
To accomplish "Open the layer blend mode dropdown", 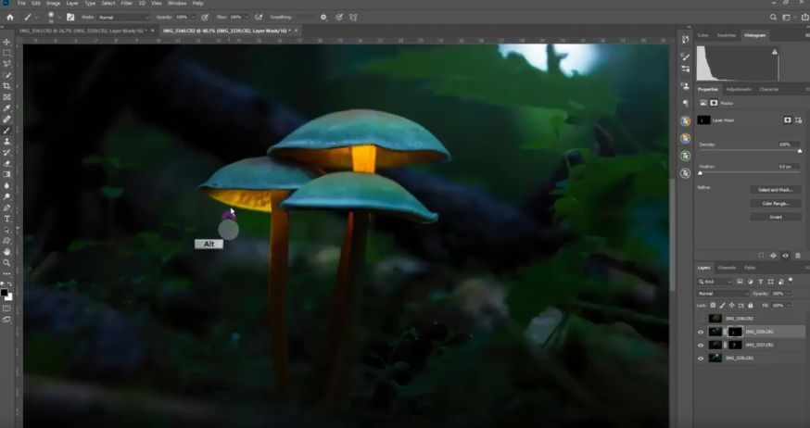I will [722, 294].
